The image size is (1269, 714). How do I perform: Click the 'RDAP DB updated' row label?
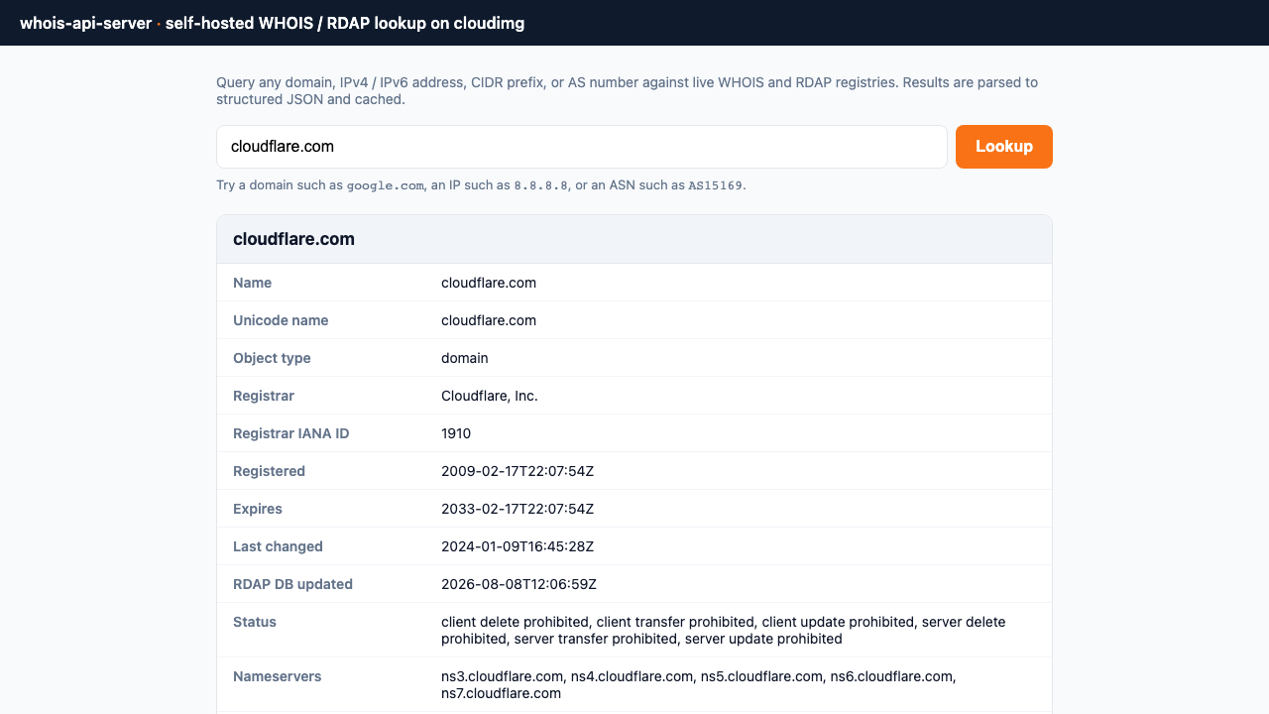[292, 584]
